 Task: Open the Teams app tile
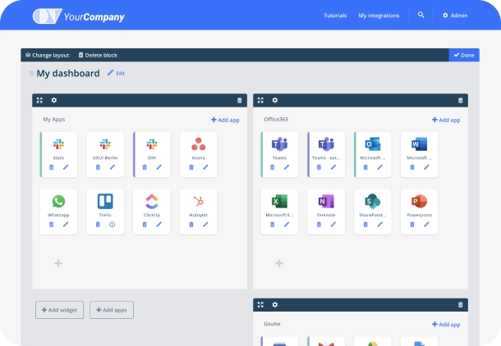[279, 154]
